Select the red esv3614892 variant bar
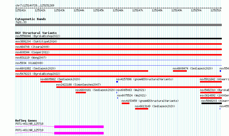 point(211,98)
